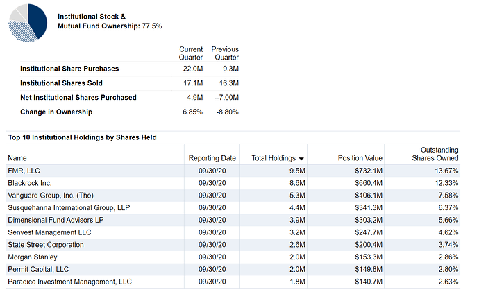Click Previous Quarter column heading
The width and height of the screenshot is (479, 301).
point(225,53)
